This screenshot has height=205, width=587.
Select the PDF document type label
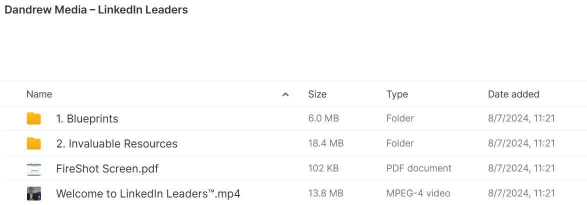tap(419, 168)
